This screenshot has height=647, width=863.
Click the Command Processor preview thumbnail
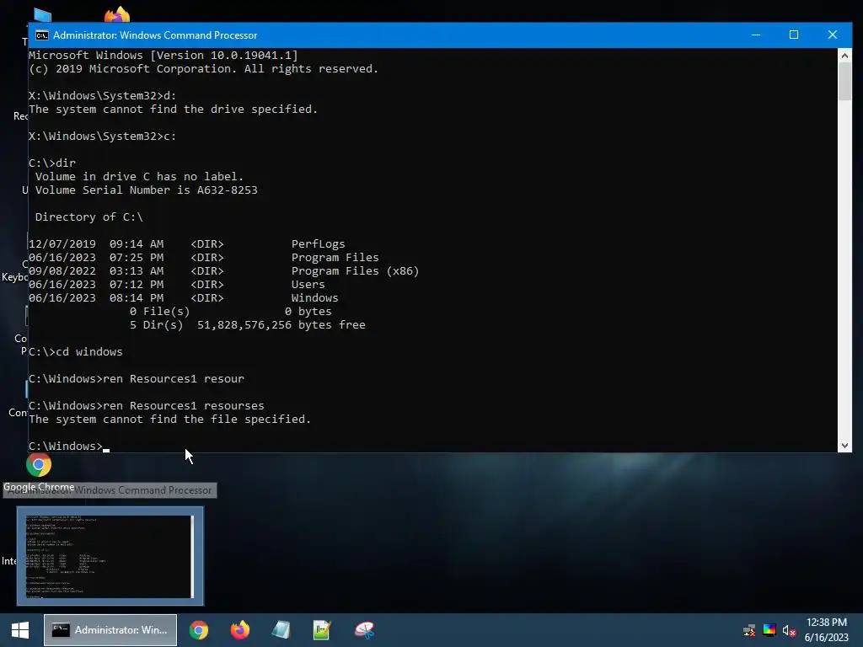(x=110, y=556)
